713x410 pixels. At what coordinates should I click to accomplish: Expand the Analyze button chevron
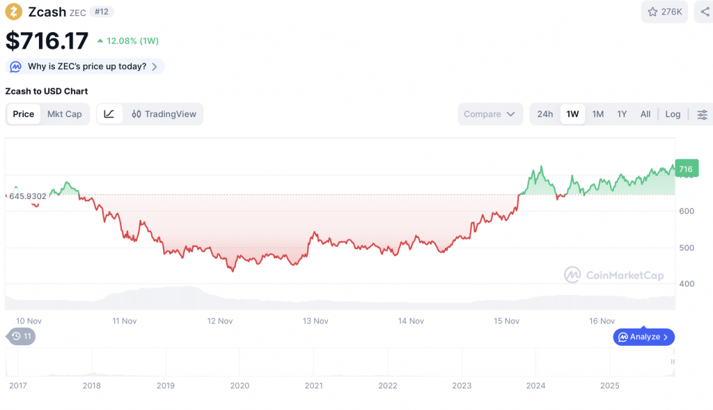(666, 337)
